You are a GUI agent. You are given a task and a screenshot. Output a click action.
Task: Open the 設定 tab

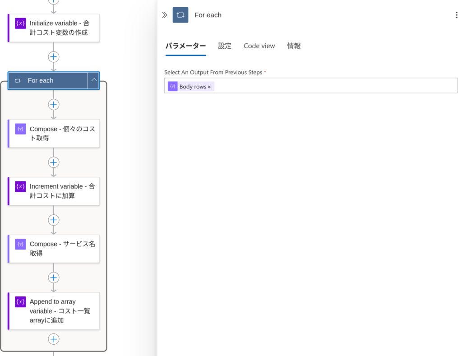225,46
